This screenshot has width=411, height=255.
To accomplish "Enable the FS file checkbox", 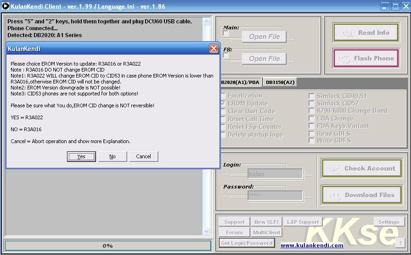I will pos(225,55).
